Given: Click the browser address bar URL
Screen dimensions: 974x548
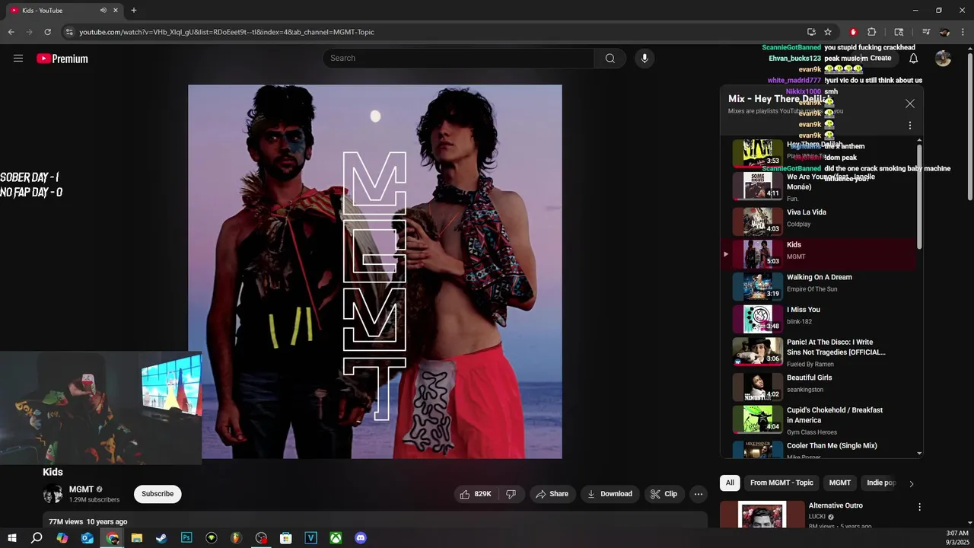Looking at the screenshot, I should click(x=227, y=32).
